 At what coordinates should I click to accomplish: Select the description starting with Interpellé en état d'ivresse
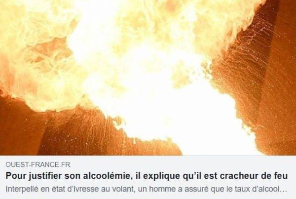click(147, 189)
